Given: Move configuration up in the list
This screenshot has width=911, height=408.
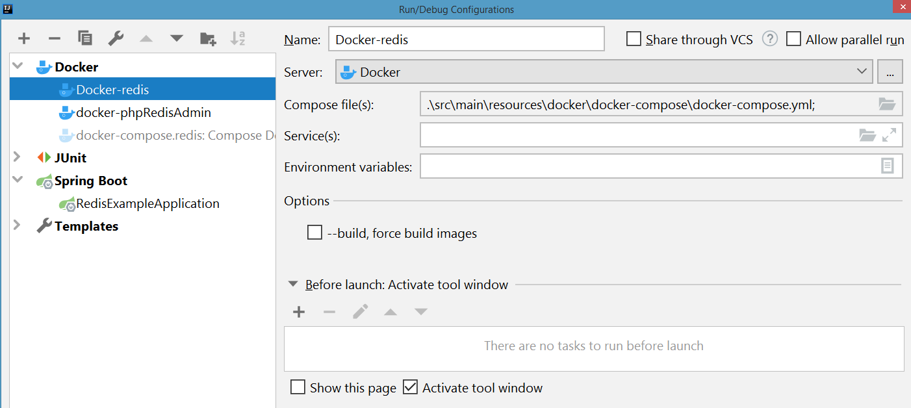Looking at the screenshot, I should pos(146,38).
